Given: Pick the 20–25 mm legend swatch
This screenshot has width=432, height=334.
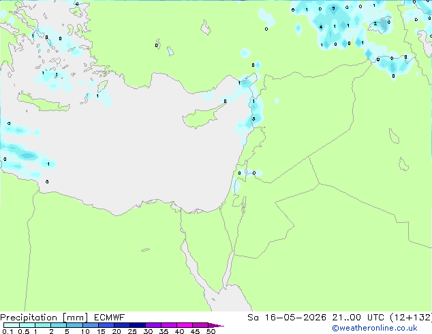Looking at the screenshot, I should pyautogui.click(x=122, y=325).
